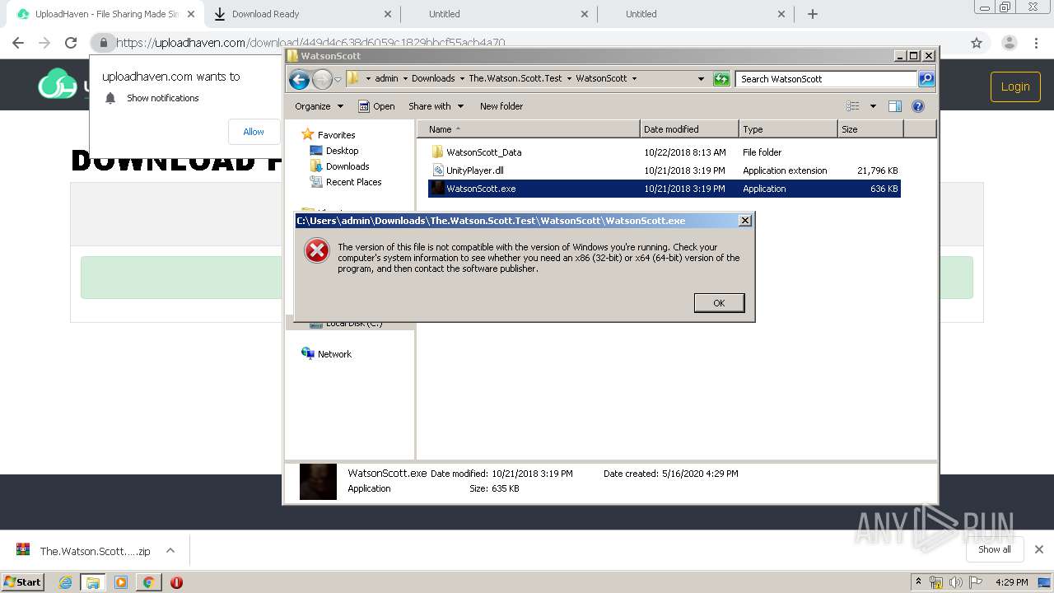Click the Downloads breadcrumb segment
Image resolution: width=1054 pixels, height=593 pixels.
click(433, 78)
